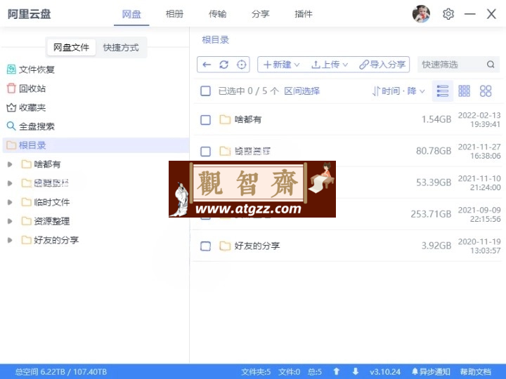This screenshot has width=506, height=379.
Task: Open the 网盘 tab
Action: [x=131, y=14]
